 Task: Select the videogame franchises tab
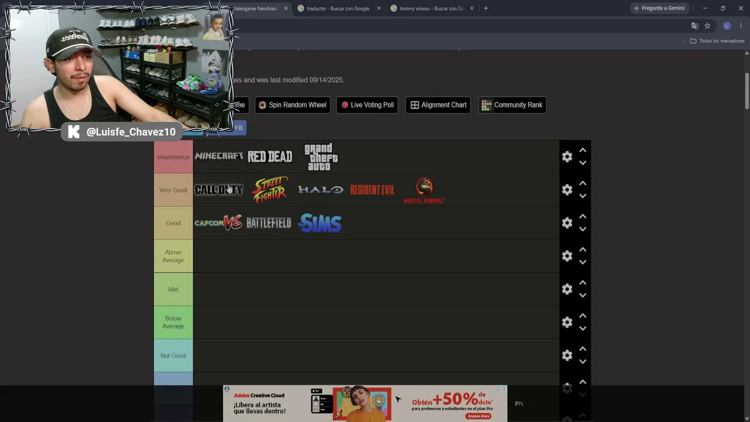(x=255, y=8)
